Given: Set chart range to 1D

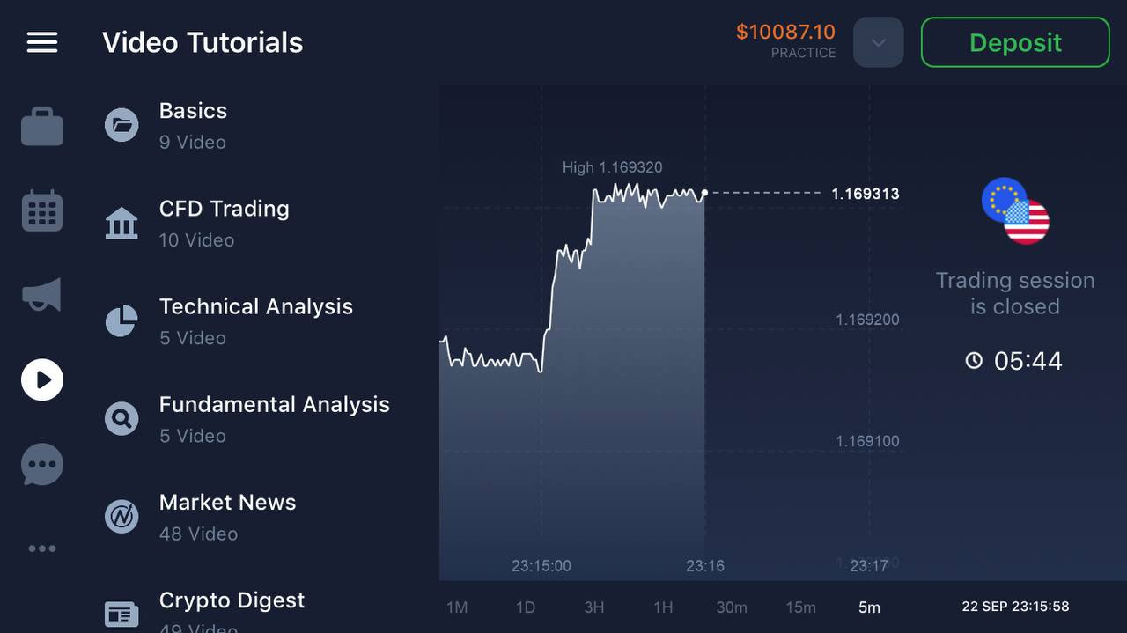Looking at the screenshot, I should 526,607.
